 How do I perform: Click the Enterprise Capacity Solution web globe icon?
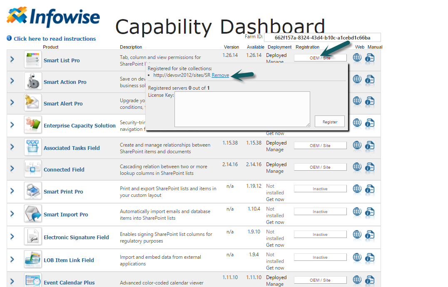[x=357, y=123]
